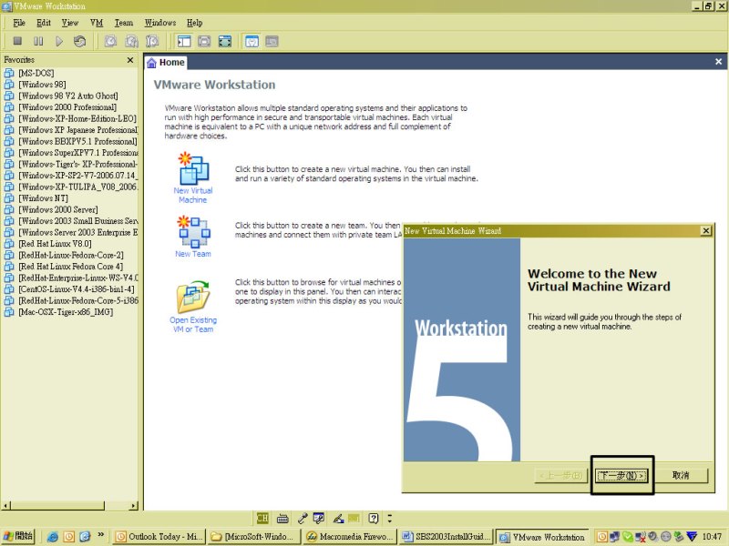Select [Windows XP Japanese Professional] favorite

coord(78,130)
